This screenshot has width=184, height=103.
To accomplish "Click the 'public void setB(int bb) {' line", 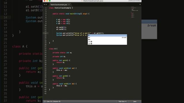I will (x=64, y=84).
